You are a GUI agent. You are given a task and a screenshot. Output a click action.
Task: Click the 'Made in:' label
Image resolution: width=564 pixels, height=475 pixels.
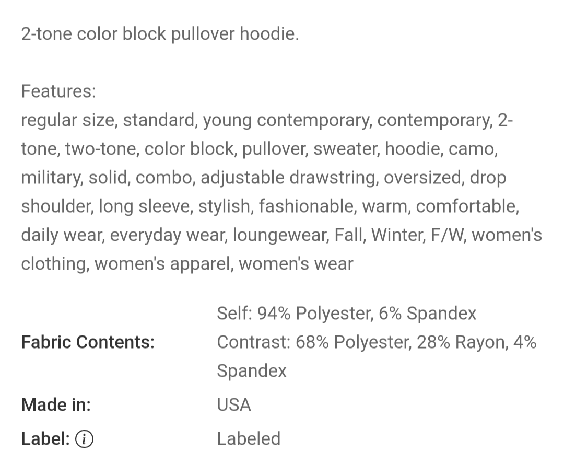tap(56, 405)
